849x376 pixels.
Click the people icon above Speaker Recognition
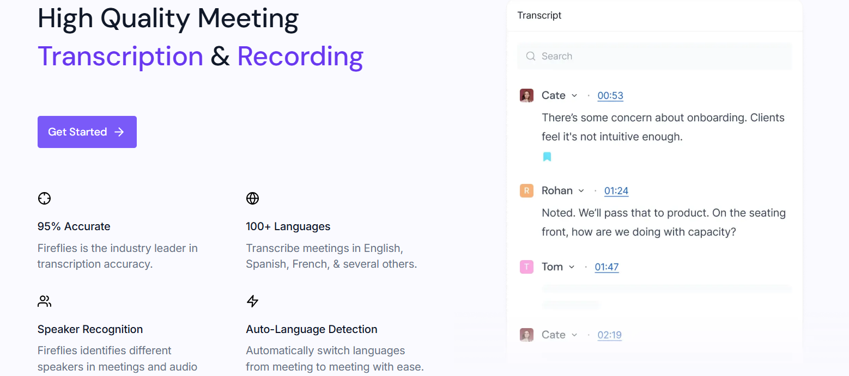click(x=44, y=301)
